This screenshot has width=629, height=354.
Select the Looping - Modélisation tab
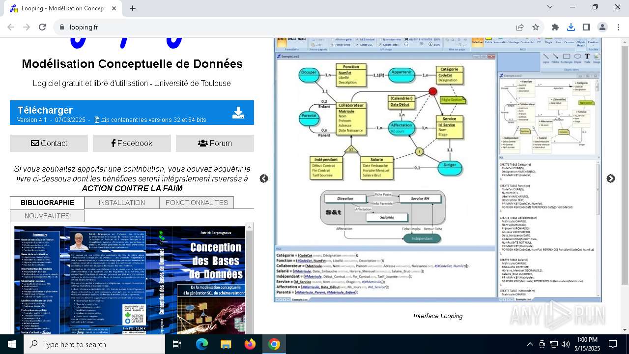(63, 8)
